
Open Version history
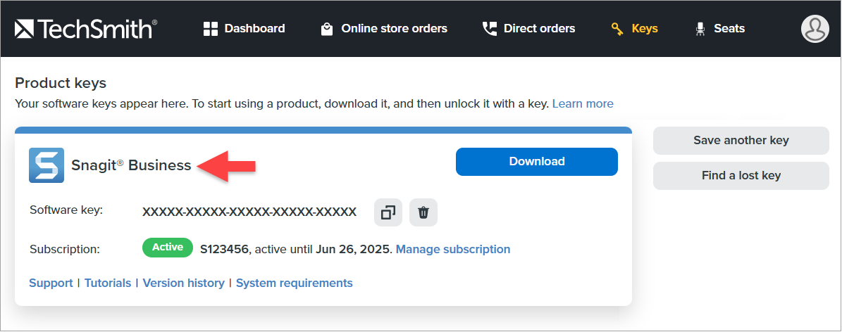pos(183,283)
